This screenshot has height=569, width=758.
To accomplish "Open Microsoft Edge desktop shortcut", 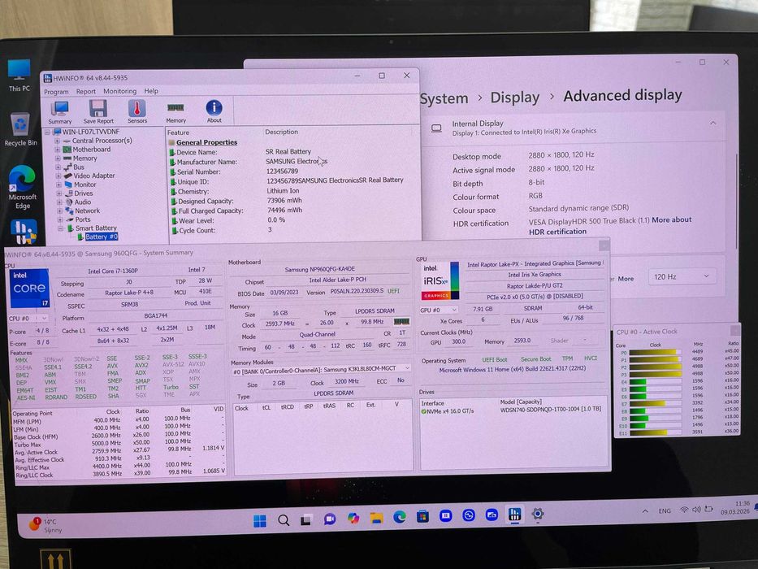I will [22, 187].
